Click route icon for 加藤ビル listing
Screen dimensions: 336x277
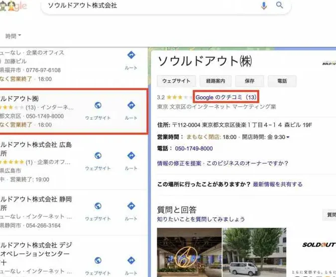pos(131,55)
